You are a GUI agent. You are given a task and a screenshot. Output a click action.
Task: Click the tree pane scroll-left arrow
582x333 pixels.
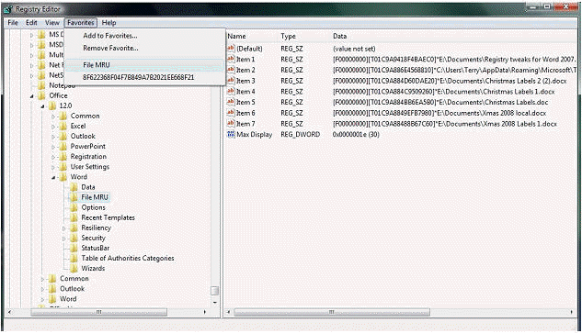point(10,312)
